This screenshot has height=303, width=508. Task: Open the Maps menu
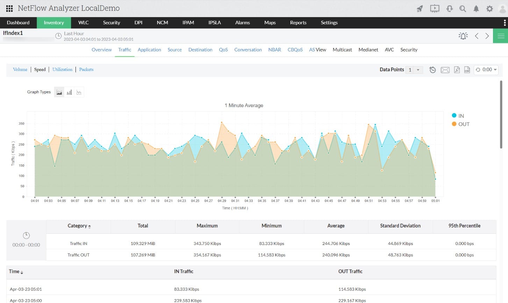click(270, 23)
